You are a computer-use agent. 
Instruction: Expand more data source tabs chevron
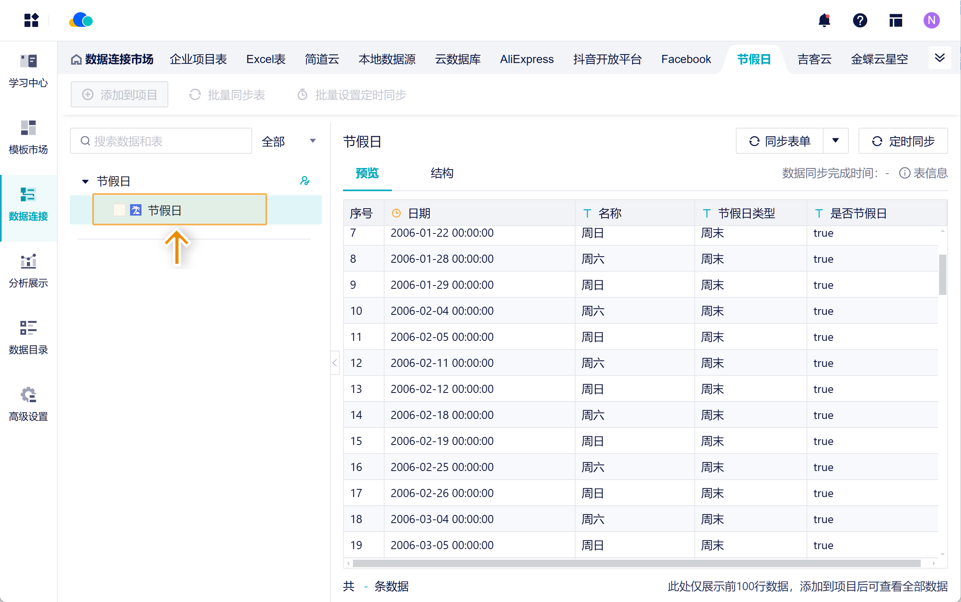pos(939,58)
